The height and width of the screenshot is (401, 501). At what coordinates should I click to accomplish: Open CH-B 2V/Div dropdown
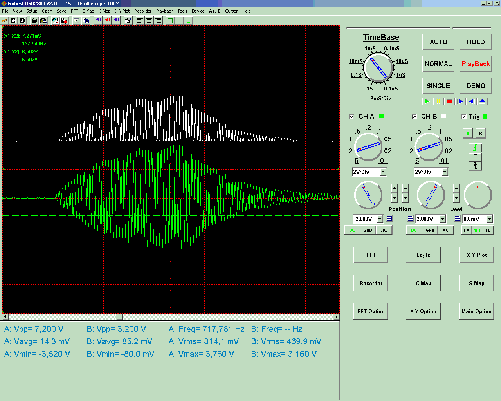[x=445, y=172]
